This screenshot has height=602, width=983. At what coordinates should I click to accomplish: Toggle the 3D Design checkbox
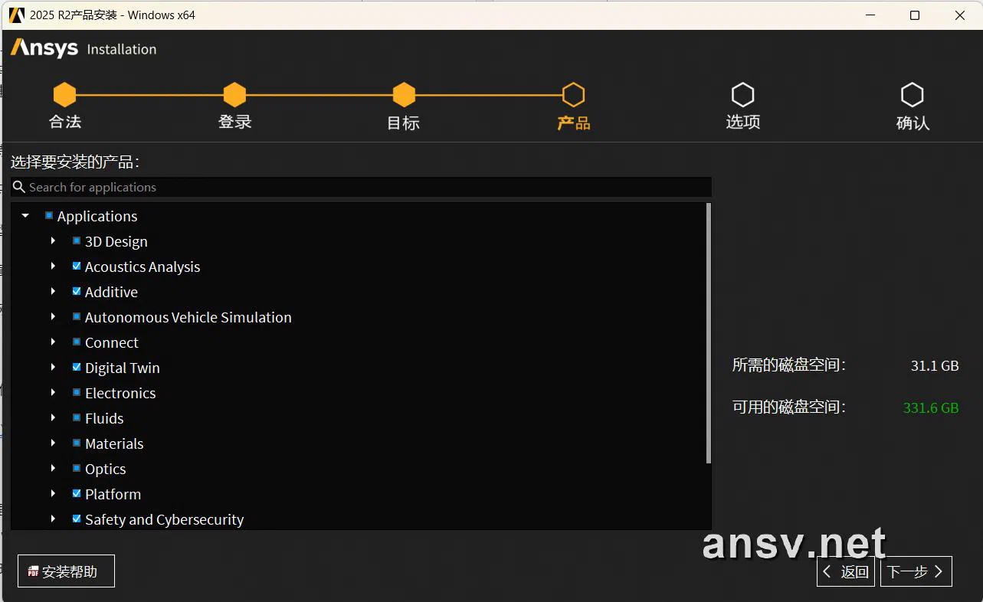coord(77,241)
